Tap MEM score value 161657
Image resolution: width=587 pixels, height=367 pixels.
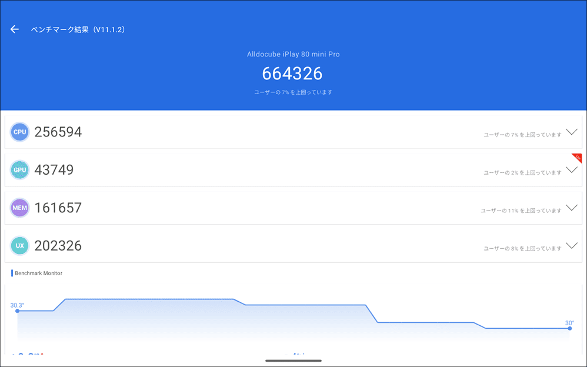(x=58, y=208)
